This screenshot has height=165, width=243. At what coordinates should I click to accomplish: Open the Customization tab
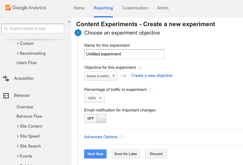pos(135,8)
